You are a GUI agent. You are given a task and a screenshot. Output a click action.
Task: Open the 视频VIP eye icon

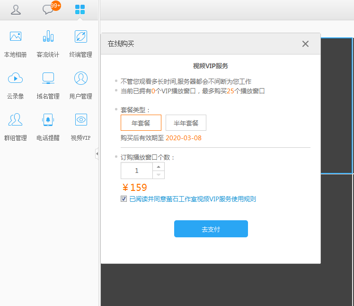pos(80,120)
